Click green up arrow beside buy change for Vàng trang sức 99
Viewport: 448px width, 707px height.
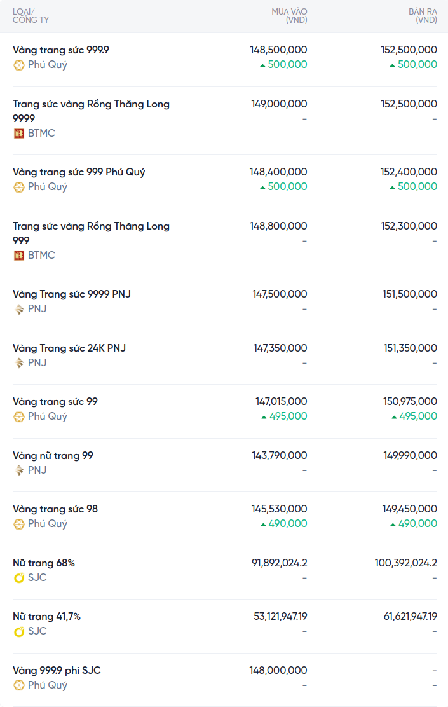click(264, 417)
